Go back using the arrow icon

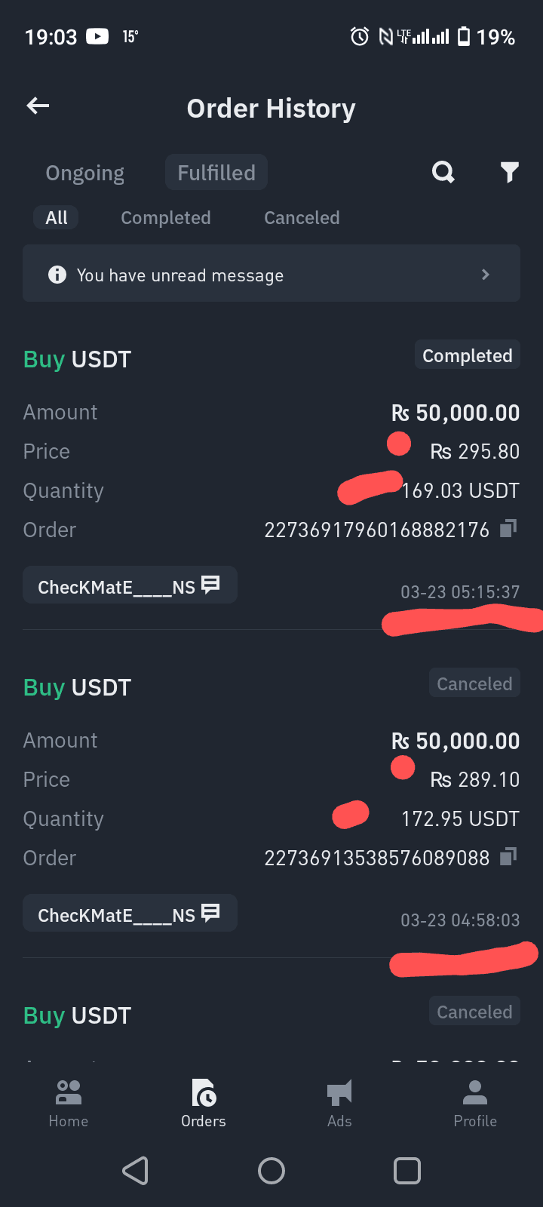(x=38, y=106)
